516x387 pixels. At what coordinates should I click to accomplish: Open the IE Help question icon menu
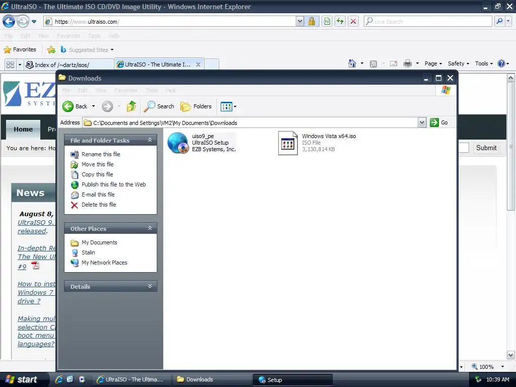point(503,63)
